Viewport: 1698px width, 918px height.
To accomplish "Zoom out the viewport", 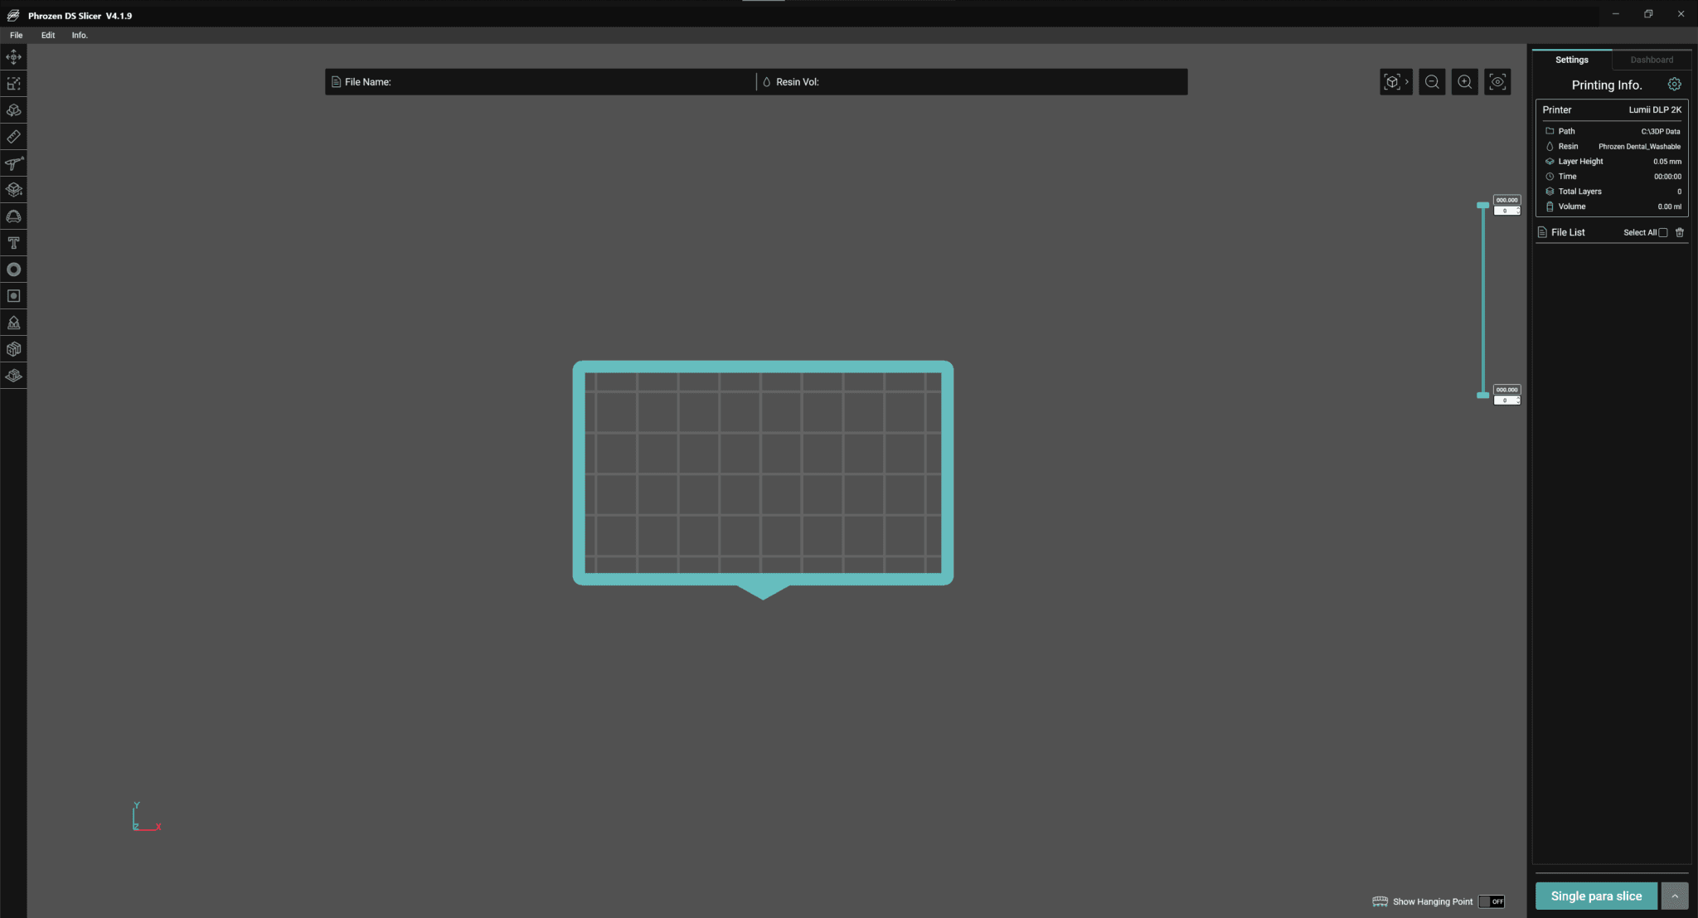I will (x=1432, y=82).
